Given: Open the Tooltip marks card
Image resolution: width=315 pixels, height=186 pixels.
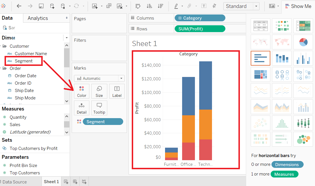Looking at the screenshot, I should 99,108.
